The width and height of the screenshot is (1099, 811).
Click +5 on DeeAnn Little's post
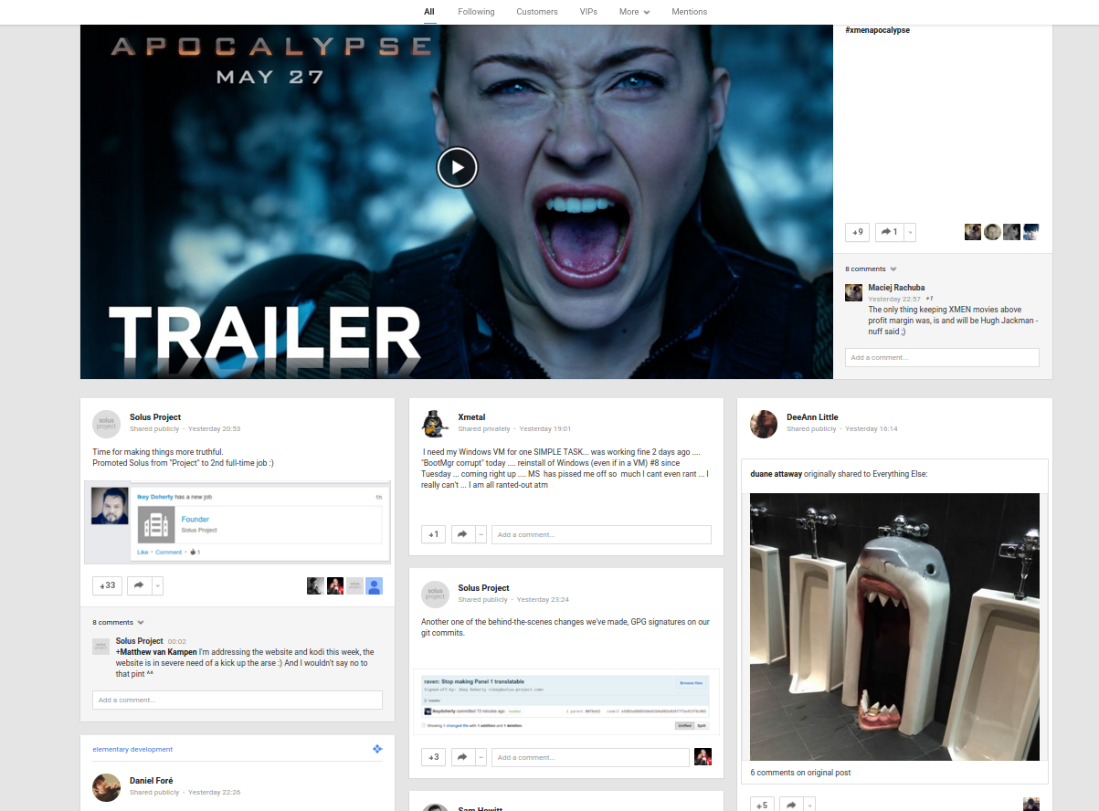pos(762,805)
